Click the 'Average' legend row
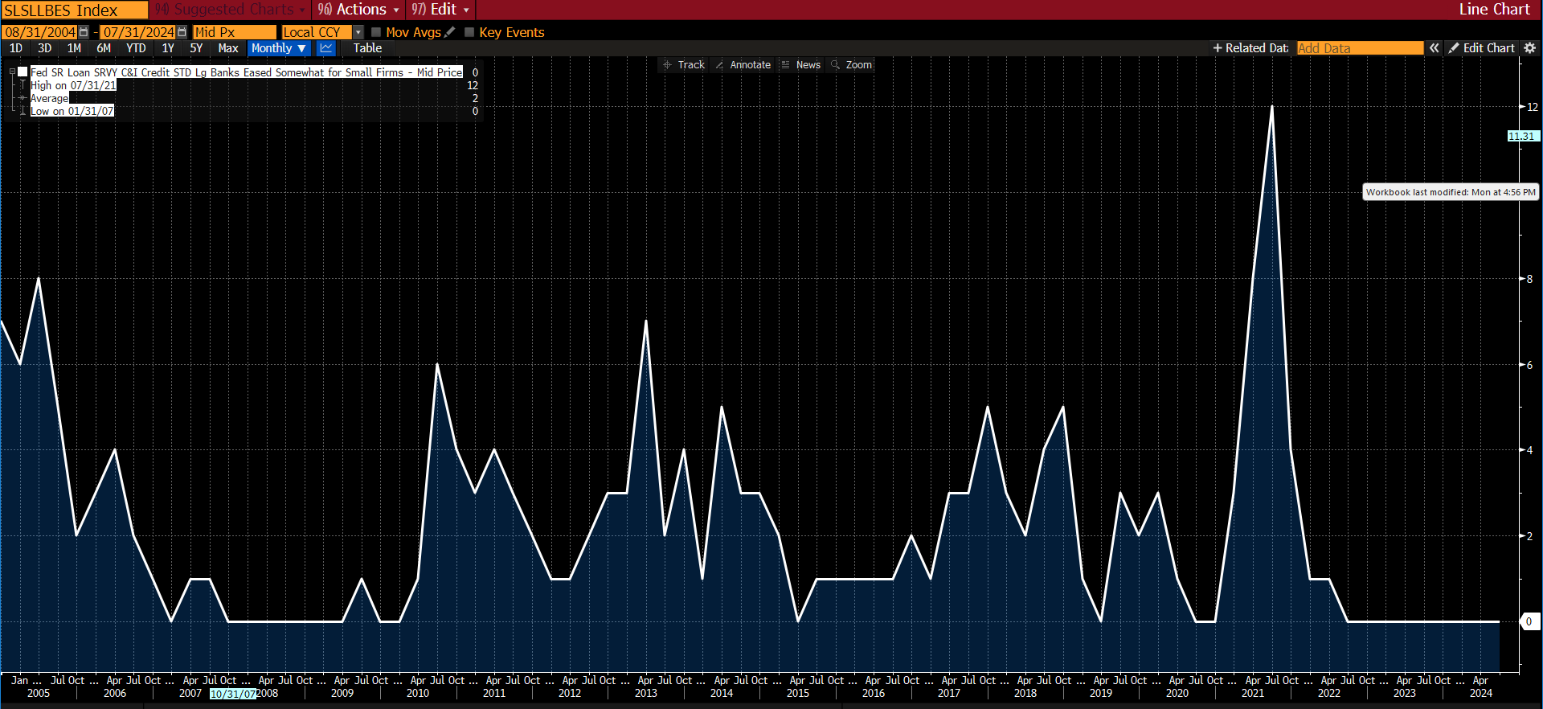 49,98
